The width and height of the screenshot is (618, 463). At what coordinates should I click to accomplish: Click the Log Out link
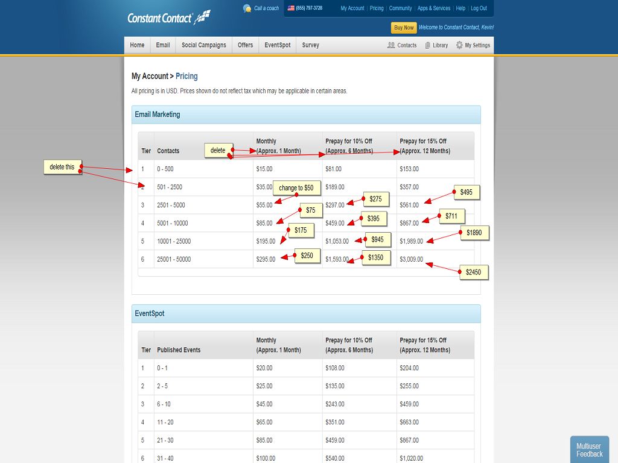pyautogui.click(x=479, y=8)
